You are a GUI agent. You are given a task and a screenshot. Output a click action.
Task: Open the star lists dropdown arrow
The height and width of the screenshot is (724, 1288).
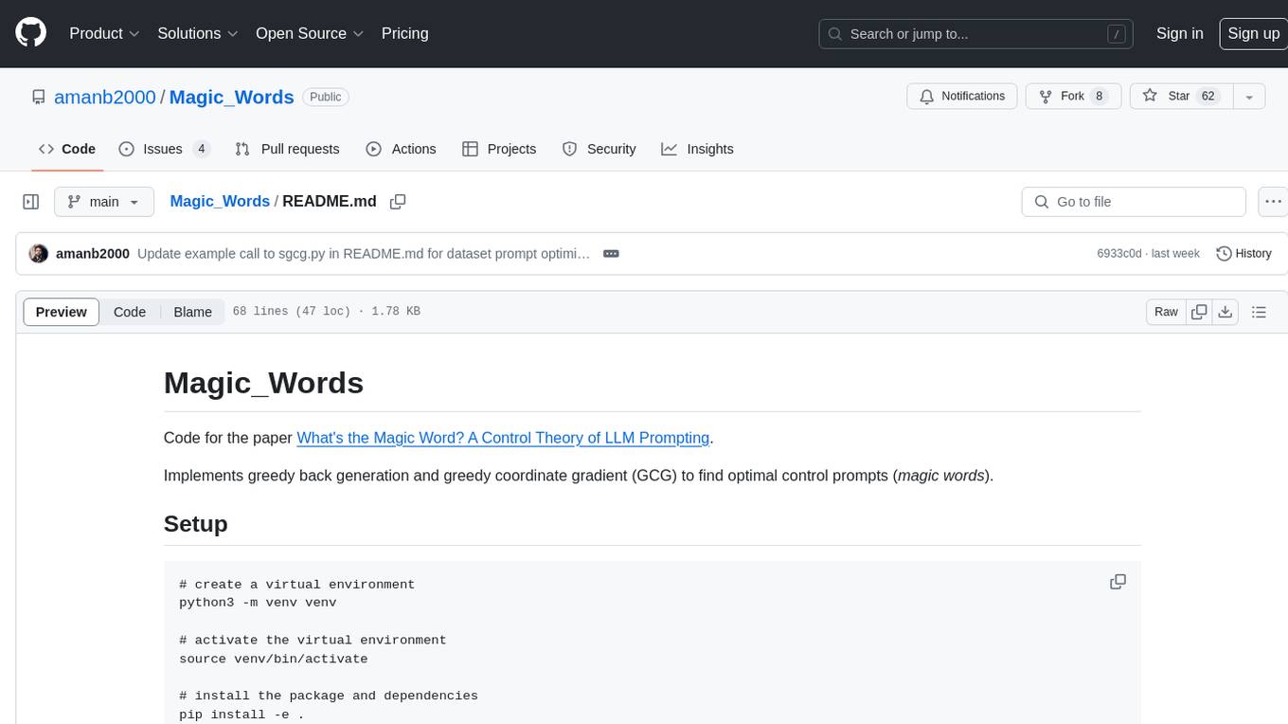[x=1248, y=97]
